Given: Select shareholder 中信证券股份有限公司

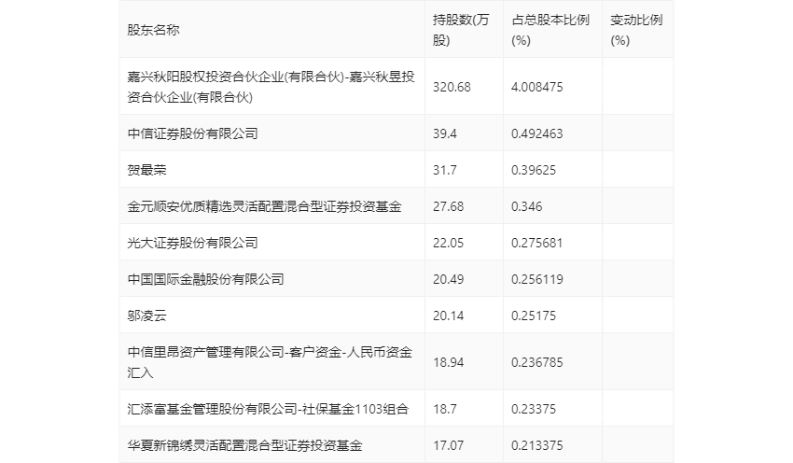Looking at the screenshot, I should (x=193, y=133).
